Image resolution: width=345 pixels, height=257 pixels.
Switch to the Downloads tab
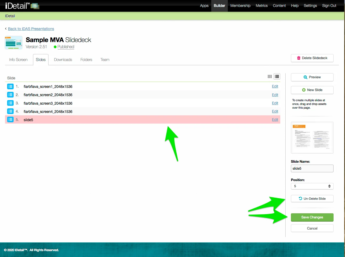pyautogui.click(x=63, y=60)
